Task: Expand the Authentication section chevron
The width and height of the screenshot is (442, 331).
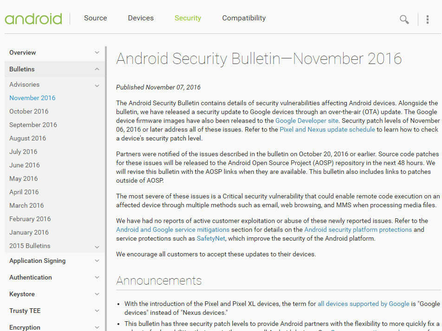Action: pyautogui.click(x=97, y=278)
